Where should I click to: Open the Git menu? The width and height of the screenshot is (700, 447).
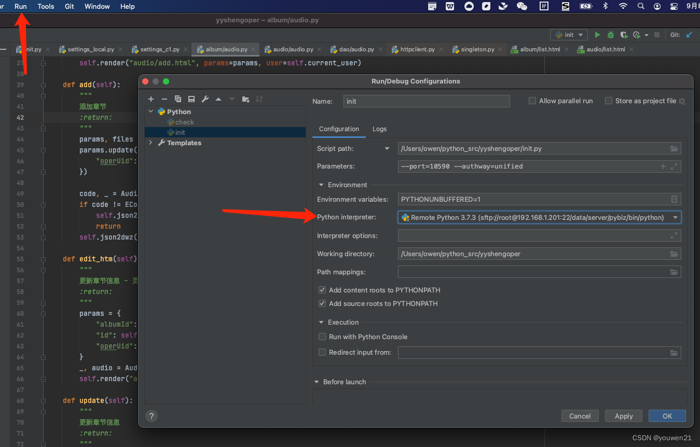click(70, 6)
